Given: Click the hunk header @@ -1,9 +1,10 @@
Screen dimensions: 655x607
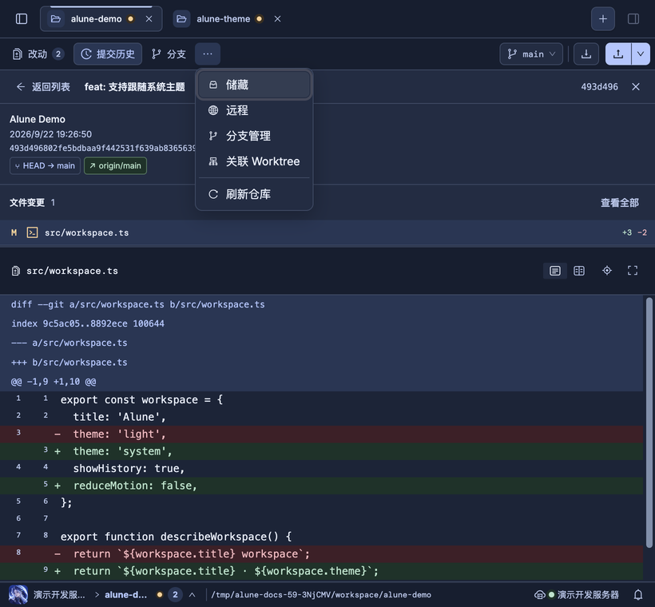Looking at the screenshot, I should pos(54,382).
